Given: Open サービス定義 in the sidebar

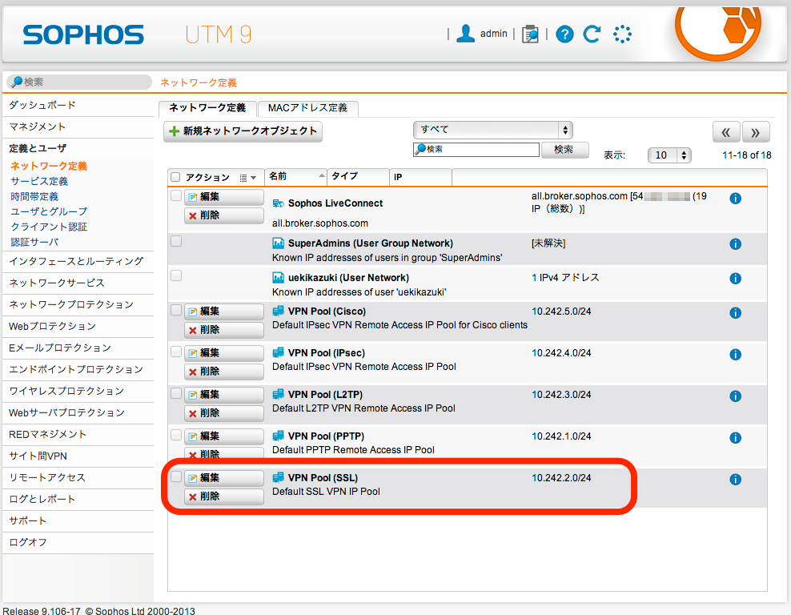Looking at the screenshot, I should pos(39,181).
